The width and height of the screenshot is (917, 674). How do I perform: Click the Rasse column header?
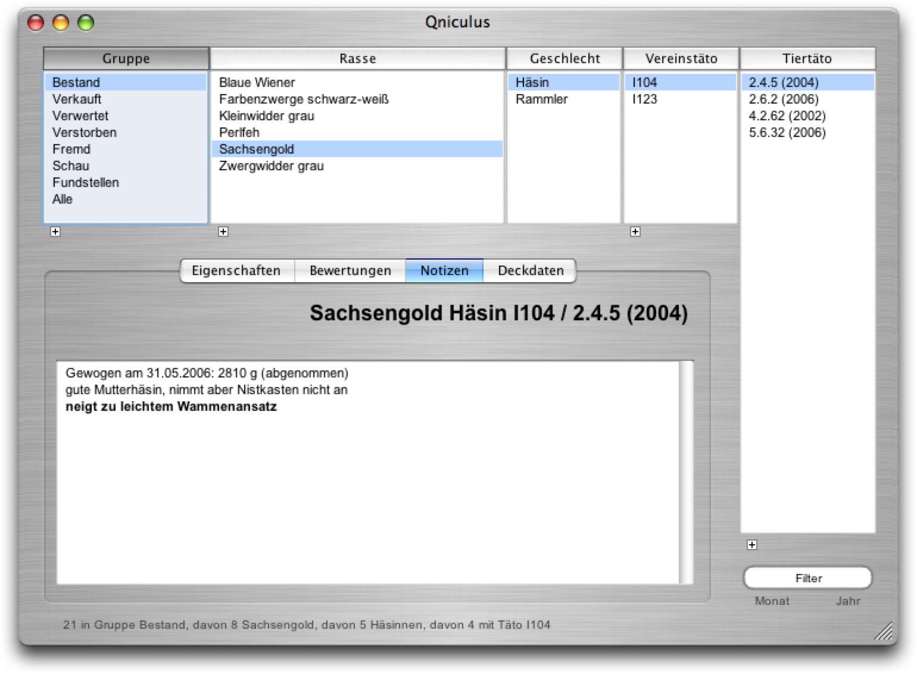[357, 58]
